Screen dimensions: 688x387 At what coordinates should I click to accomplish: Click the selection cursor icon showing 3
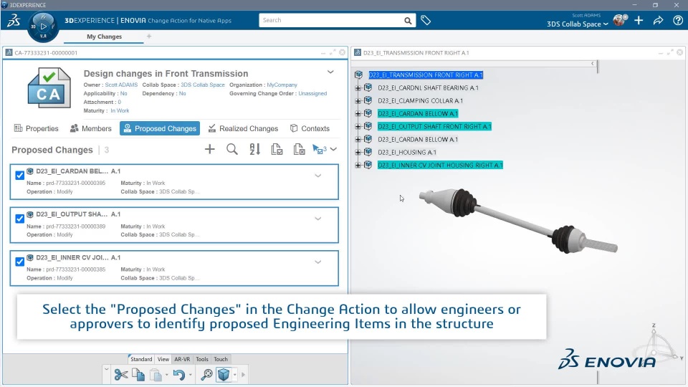coord(319,149)
